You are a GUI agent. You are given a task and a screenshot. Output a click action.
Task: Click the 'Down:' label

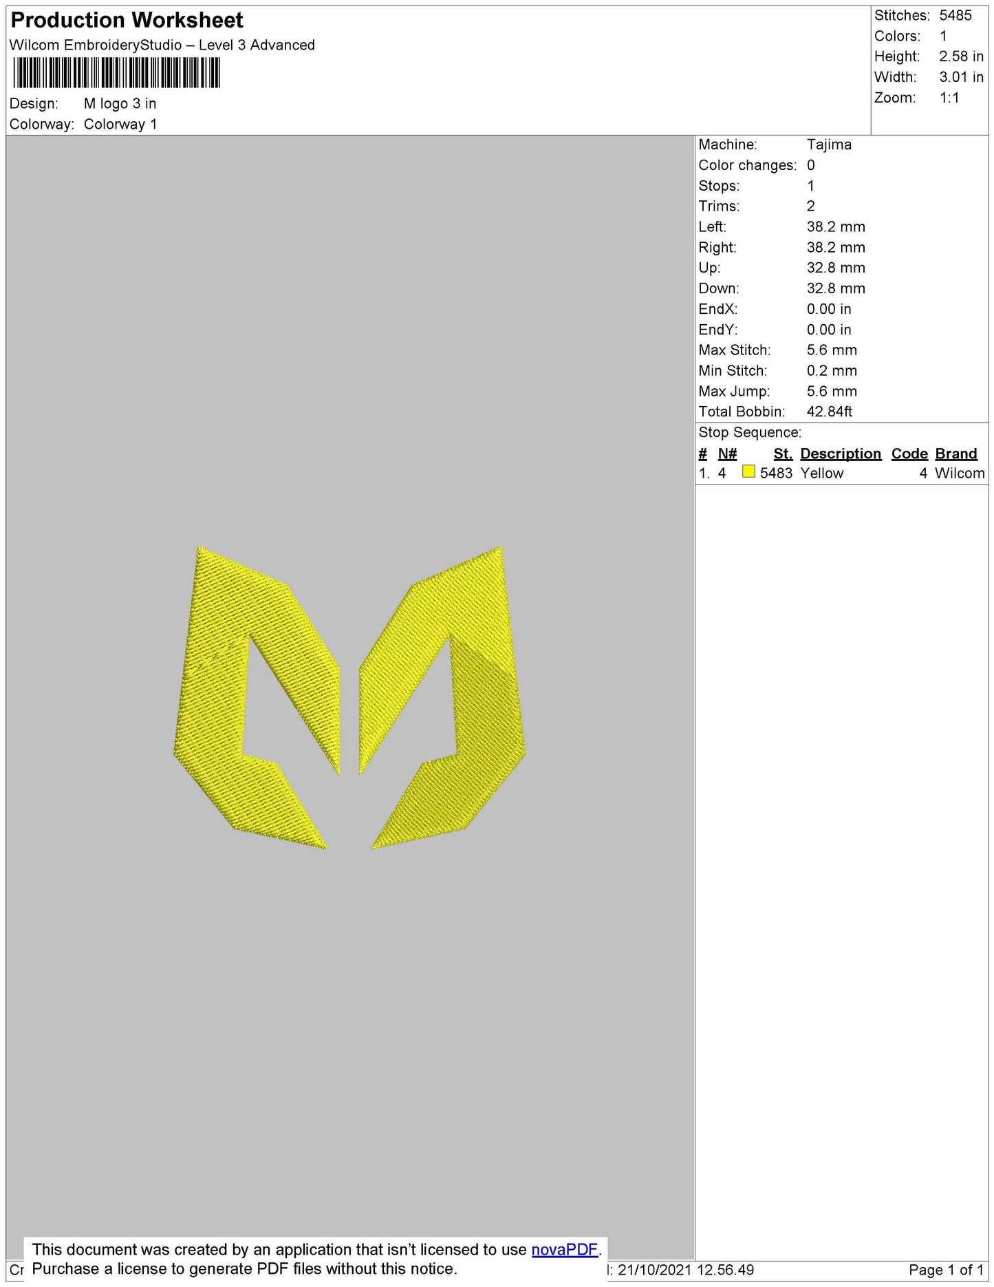(718, 288)
